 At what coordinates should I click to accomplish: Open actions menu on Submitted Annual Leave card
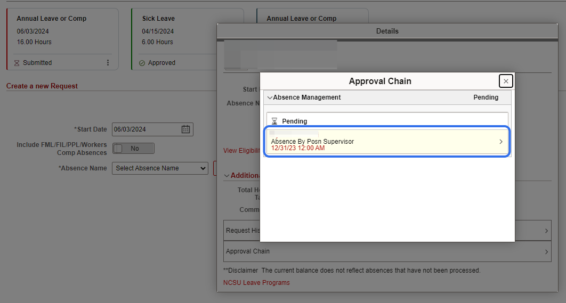point(108,63)
